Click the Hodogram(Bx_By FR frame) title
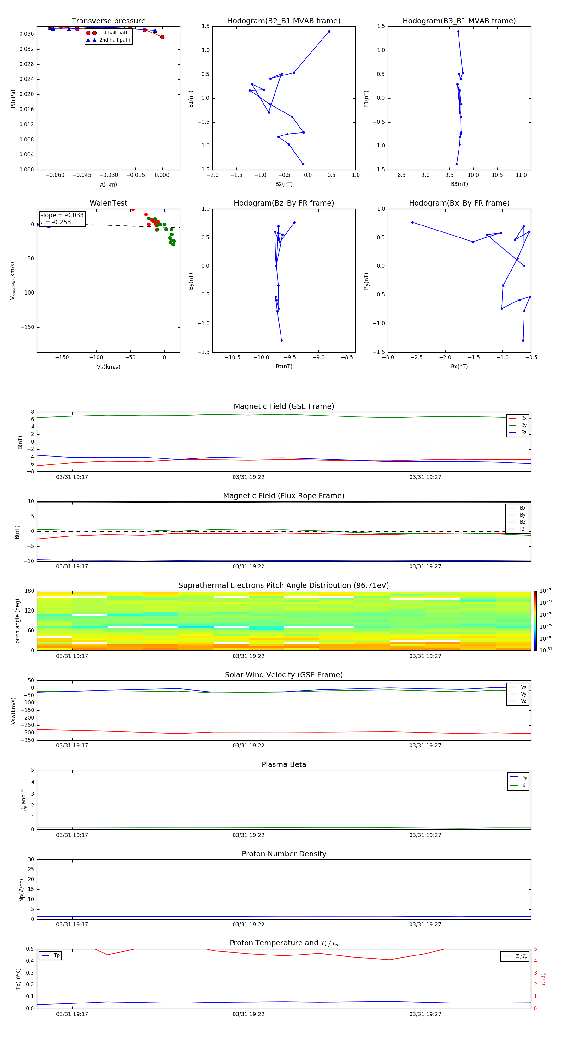568x1042 pixels. click(x=459, y=203)
